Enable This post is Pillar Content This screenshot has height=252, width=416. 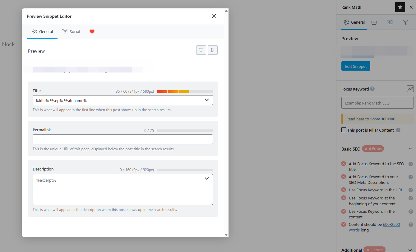[x=344, y=130]
